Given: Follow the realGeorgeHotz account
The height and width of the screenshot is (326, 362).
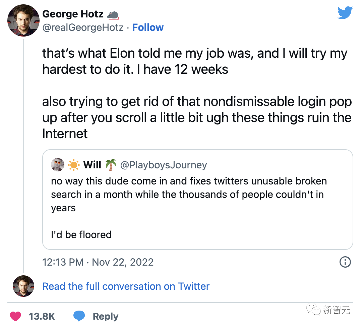Looking at the screenshot, I should point(148,28).
